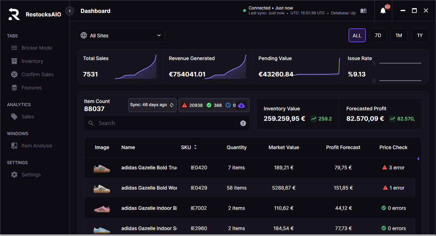Open notifications bell icon
Viewport: 436px width, 236px height.
(383, 11)
